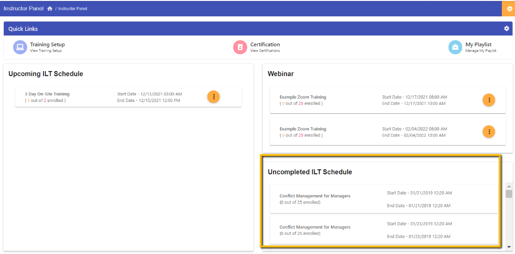Click the View Certifications subtitle
Image resolution: width=515 pixels, height=254 pixels.
pyautogui.click(x=265, y=51)
